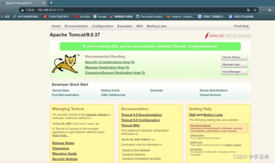
Task: Click the Host Manager button
Action: (x=234, y=72)
